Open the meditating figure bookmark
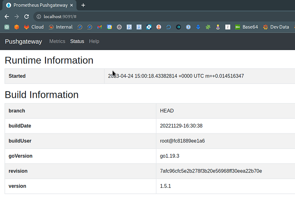295x200 pixels. (218, 27)
